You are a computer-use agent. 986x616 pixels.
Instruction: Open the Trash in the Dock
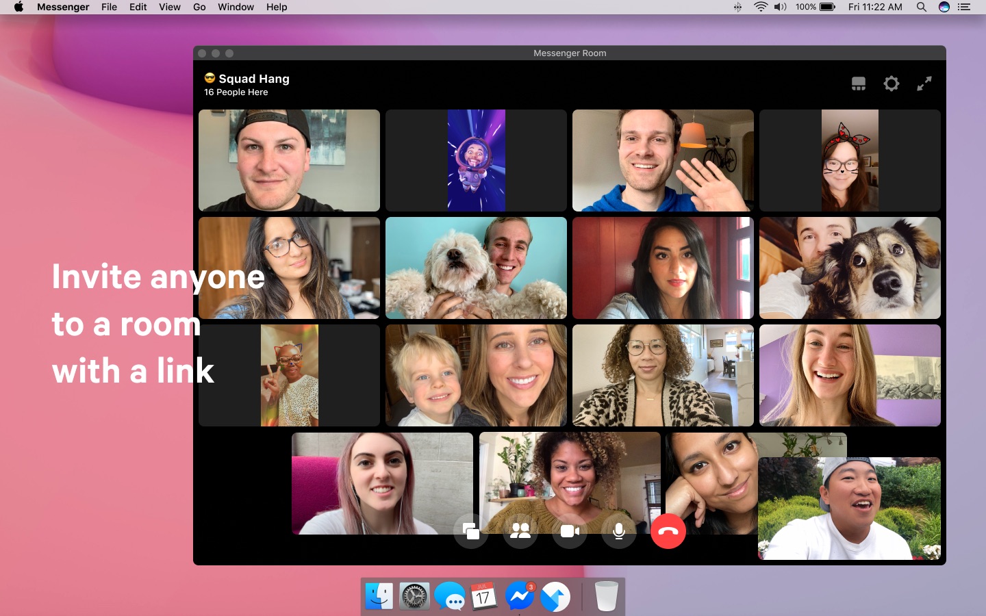[606, 596]
